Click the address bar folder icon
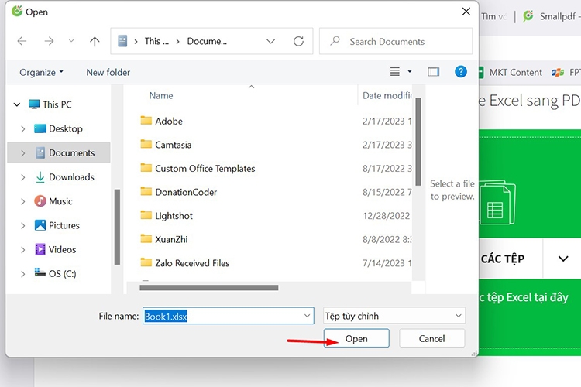This screenshot has height=387, width=581. (122, 41)
